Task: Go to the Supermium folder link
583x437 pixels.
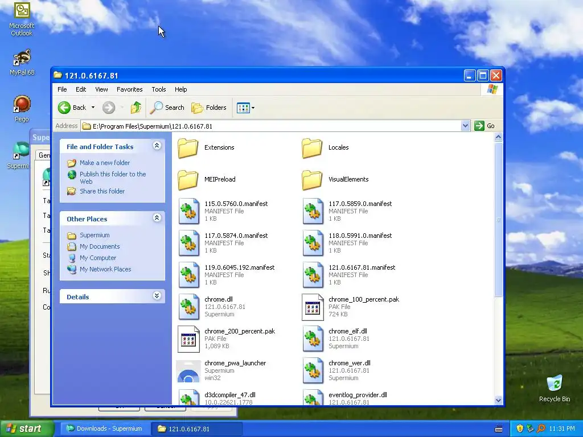Action: (95, 235)
